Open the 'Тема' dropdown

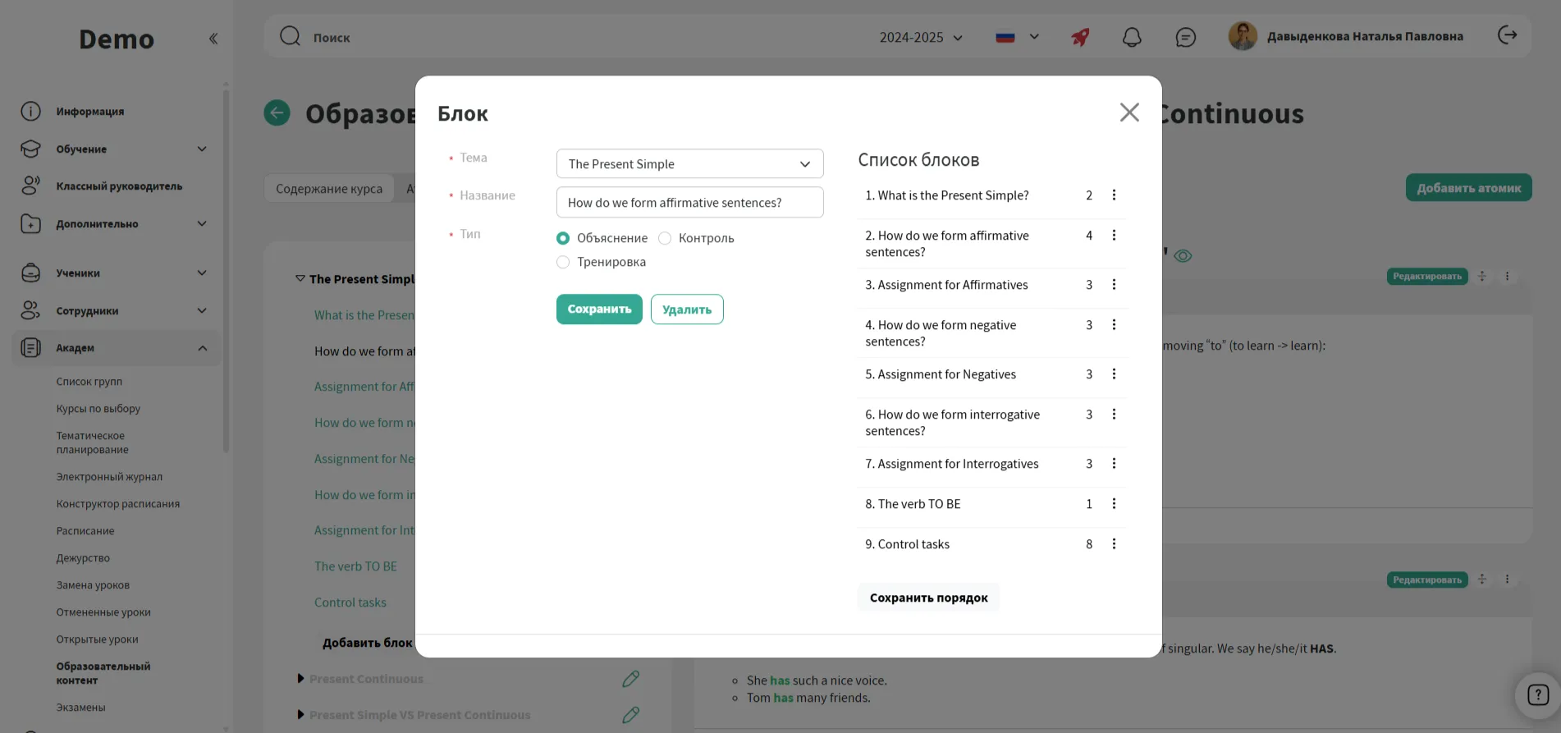pyautogui.click(x=689, y=164)
